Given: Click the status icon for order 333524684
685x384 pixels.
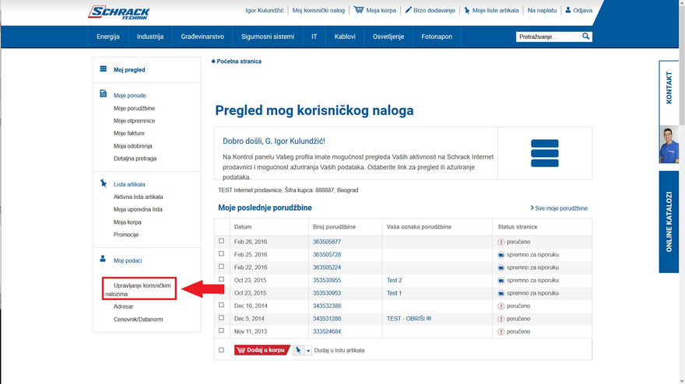Looking at the screenshot, I should tap(501, 332).
